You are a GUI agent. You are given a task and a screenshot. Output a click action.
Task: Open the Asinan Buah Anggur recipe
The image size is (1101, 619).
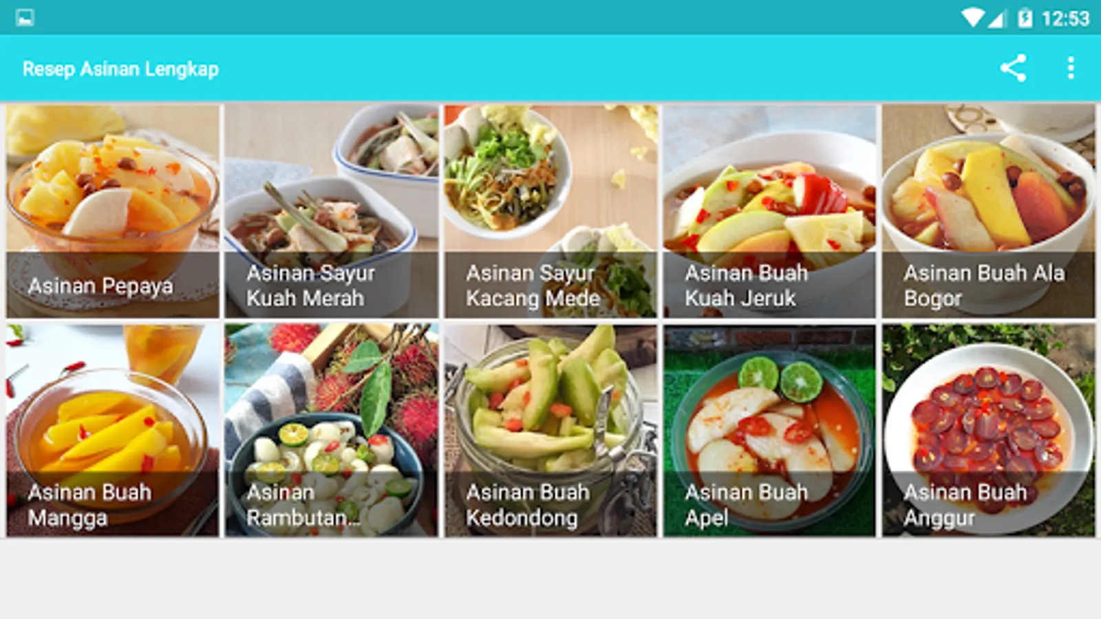pyautogui.click(x=988, y=431)
